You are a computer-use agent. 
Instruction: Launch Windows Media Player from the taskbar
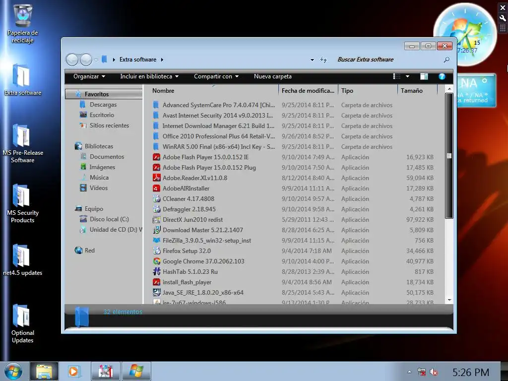click(x=74, y=371)
